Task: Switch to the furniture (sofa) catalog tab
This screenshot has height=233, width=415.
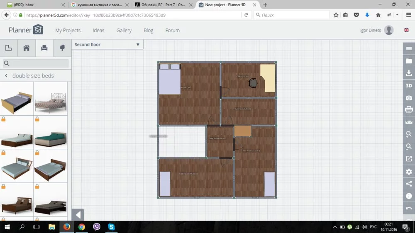Action: point(44,48)
